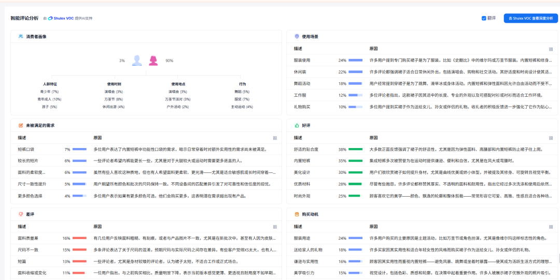Click the 使用地点 column heading
The width and height of the screenshot is (560, 280).
point(178,84)
